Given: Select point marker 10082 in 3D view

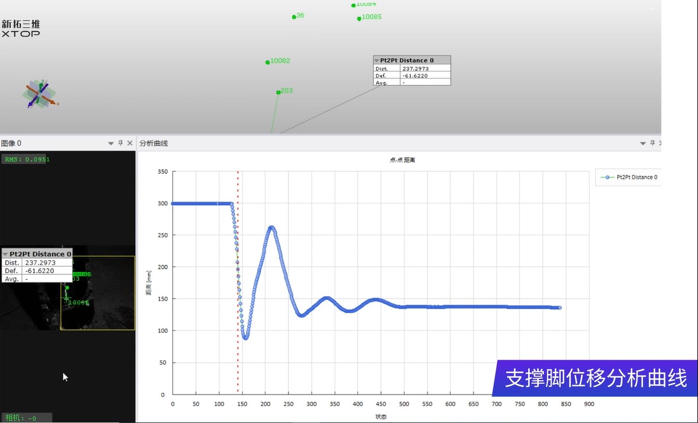Looking at the screenshot, I should pos(268,61).
